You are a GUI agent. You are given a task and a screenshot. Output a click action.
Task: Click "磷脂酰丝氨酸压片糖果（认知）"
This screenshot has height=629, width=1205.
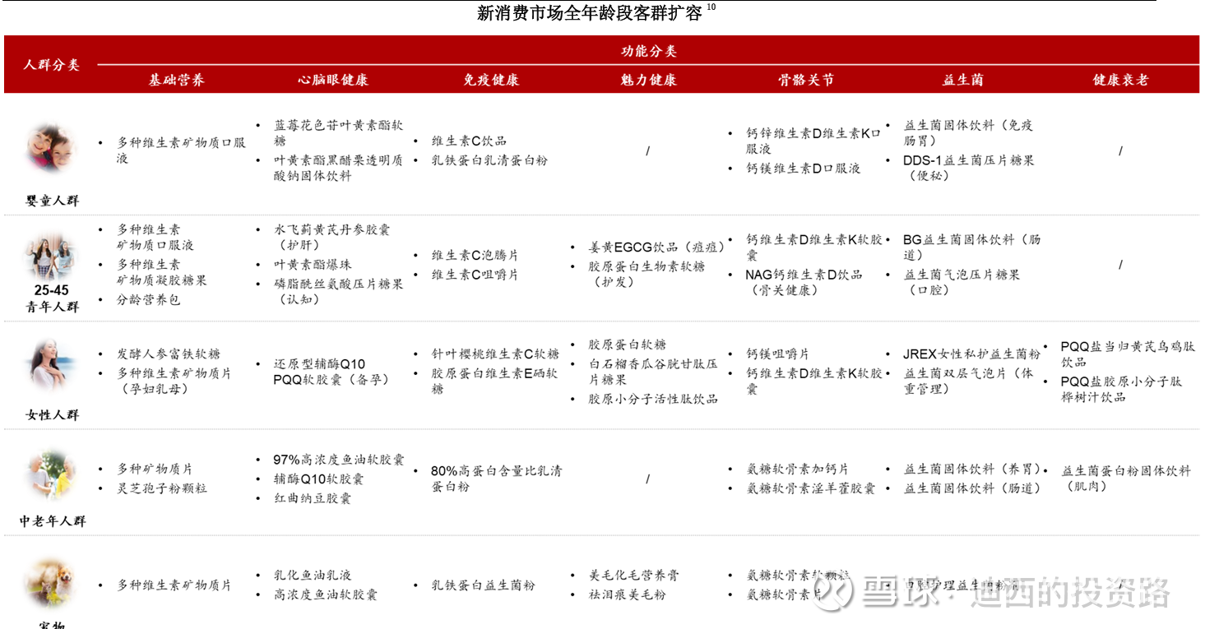tap(338, 292)
